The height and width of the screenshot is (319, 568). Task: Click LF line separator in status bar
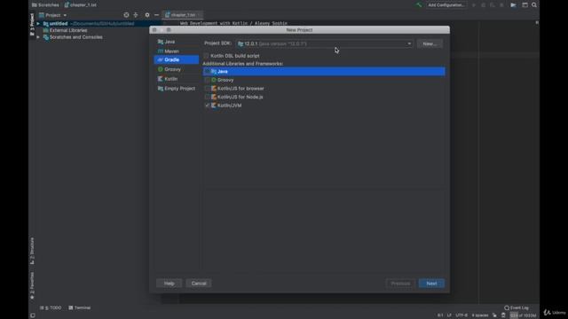click(449, 315)
